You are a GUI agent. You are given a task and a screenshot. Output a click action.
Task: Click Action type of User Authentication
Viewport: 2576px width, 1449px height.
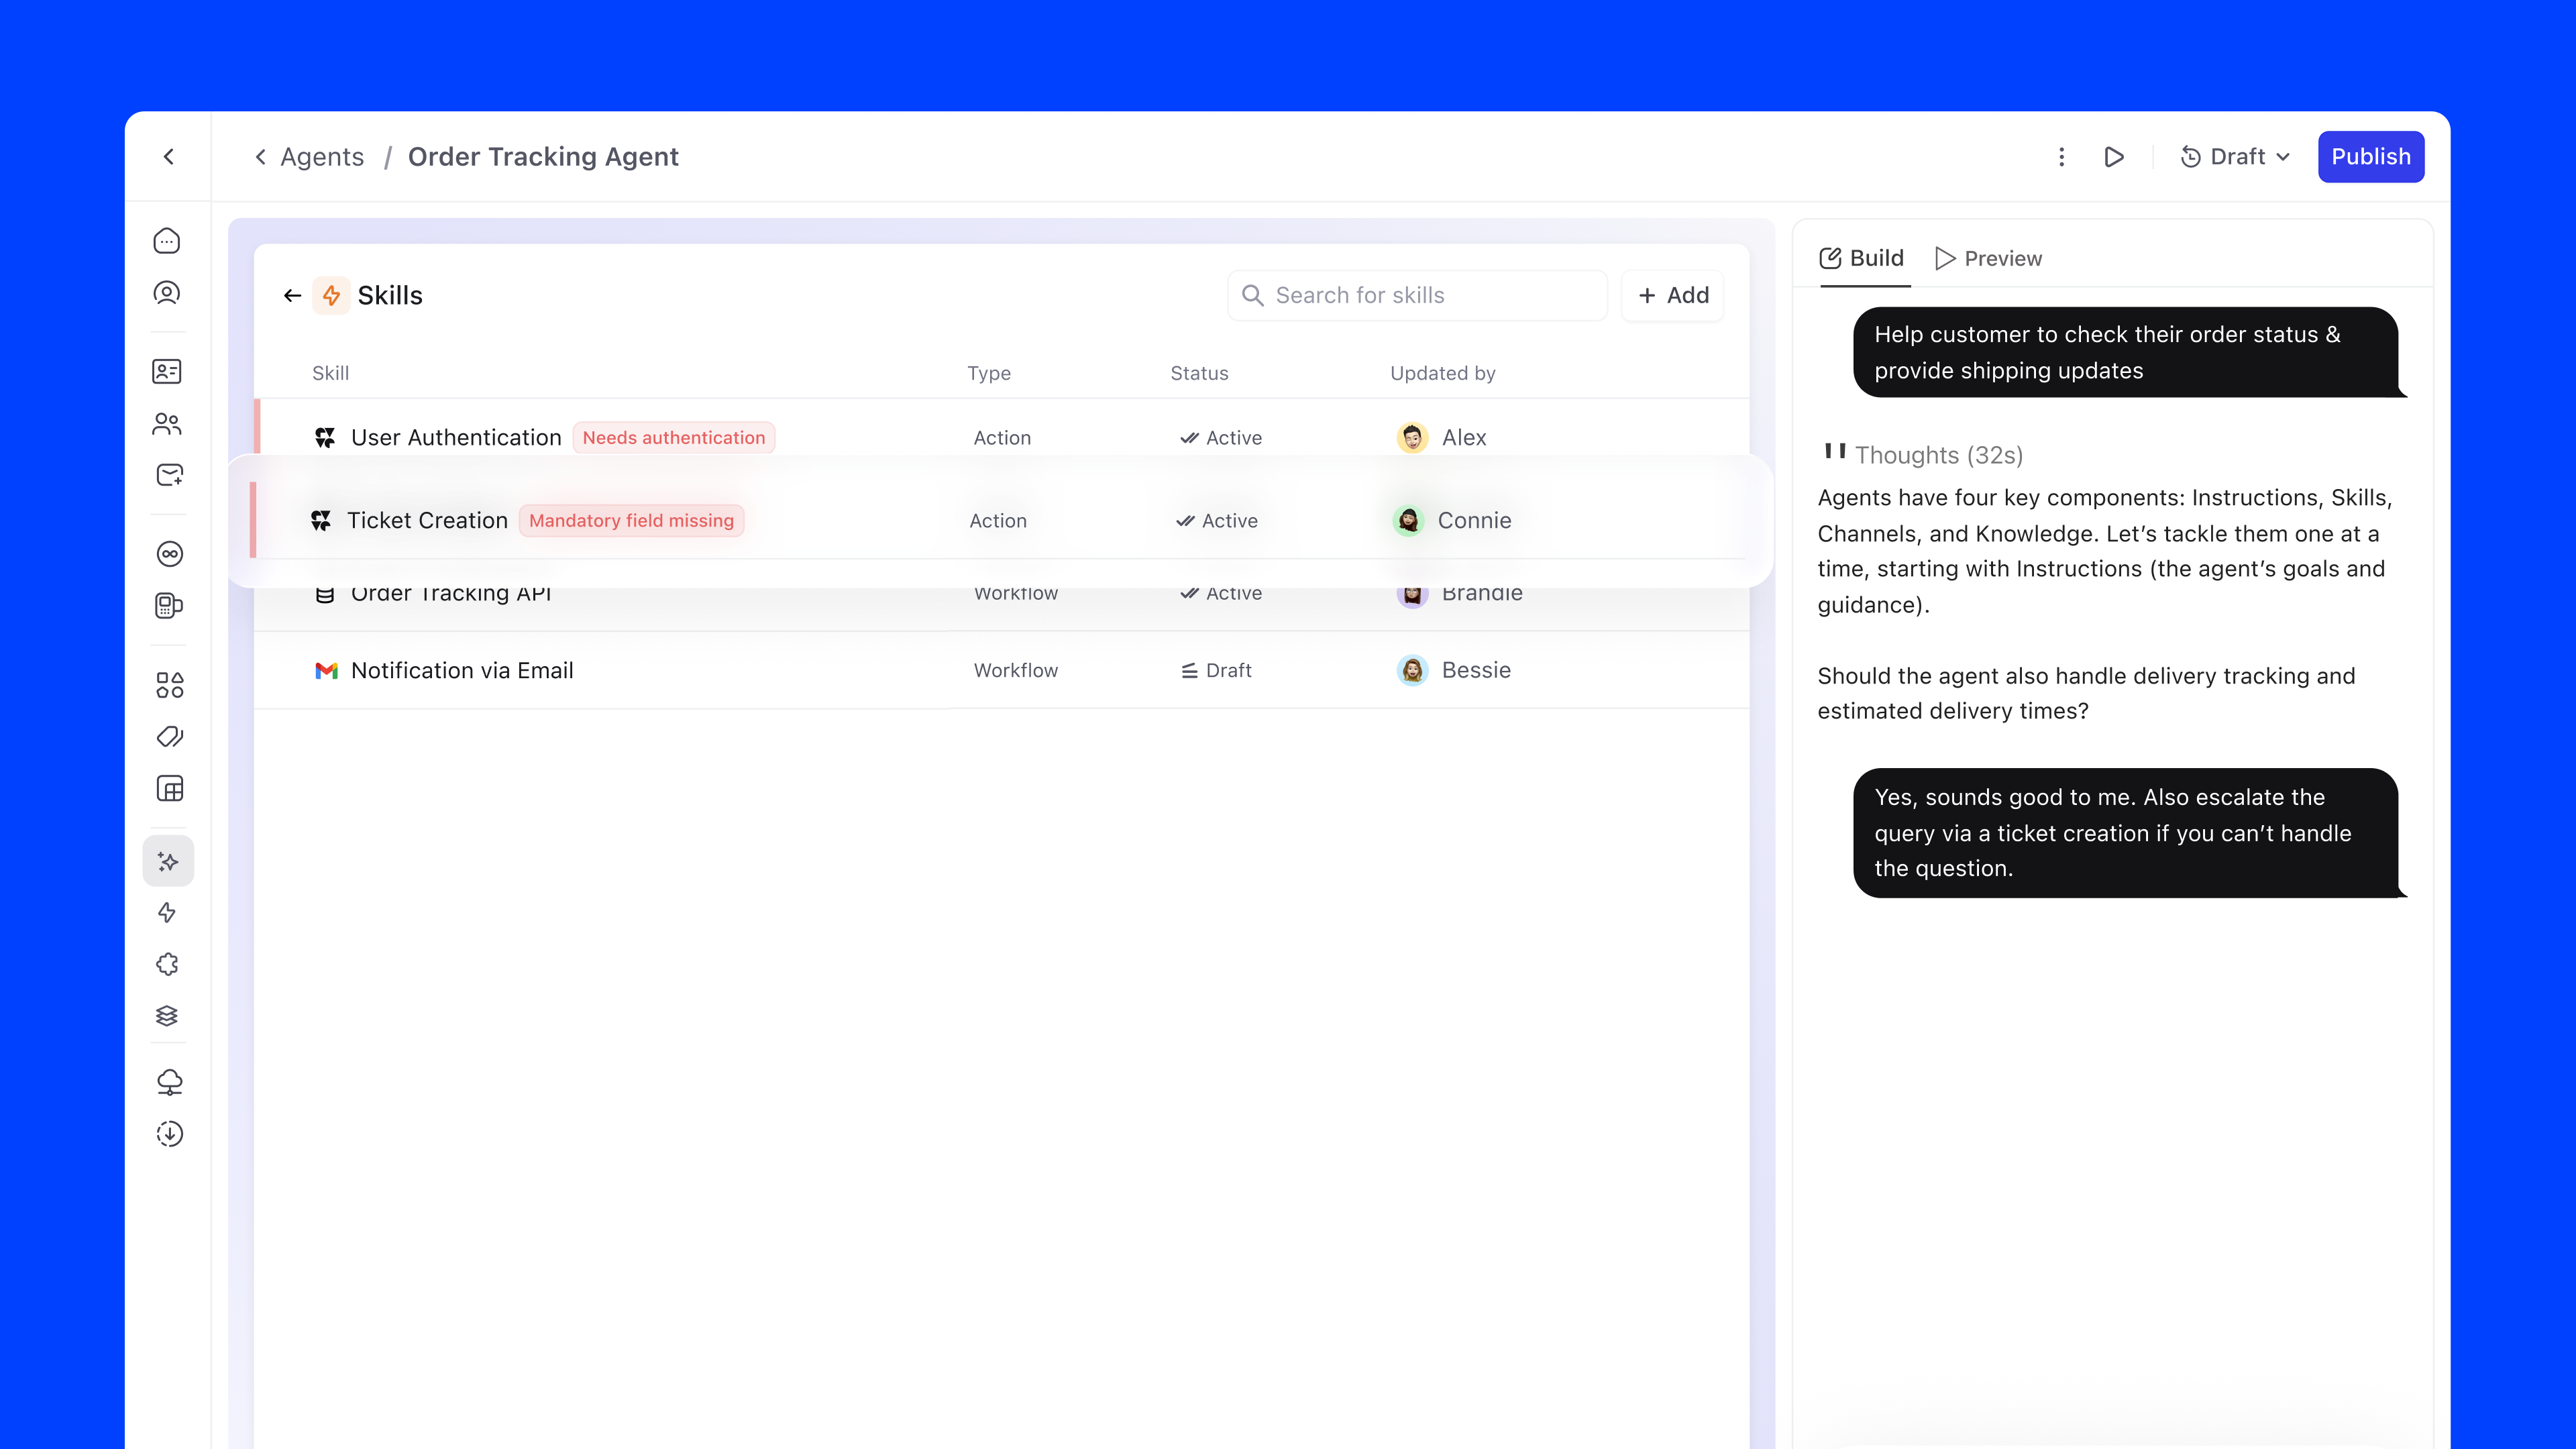(x=1002, y=438)
